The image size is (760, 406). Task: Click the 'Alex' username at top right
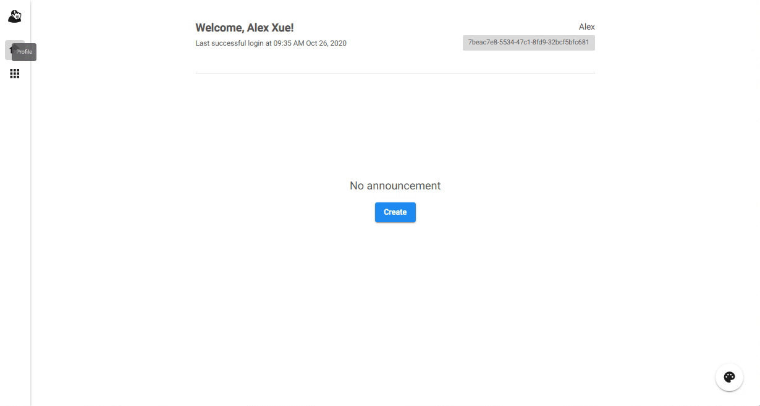(x=587, y=27)
